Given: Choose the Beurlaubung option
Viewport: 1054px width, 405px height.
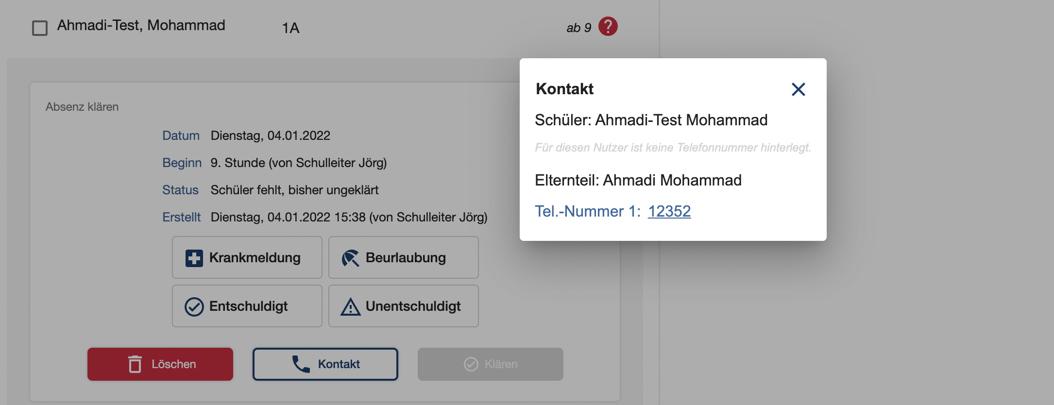Looking at the screenshot, I should 404,257.
